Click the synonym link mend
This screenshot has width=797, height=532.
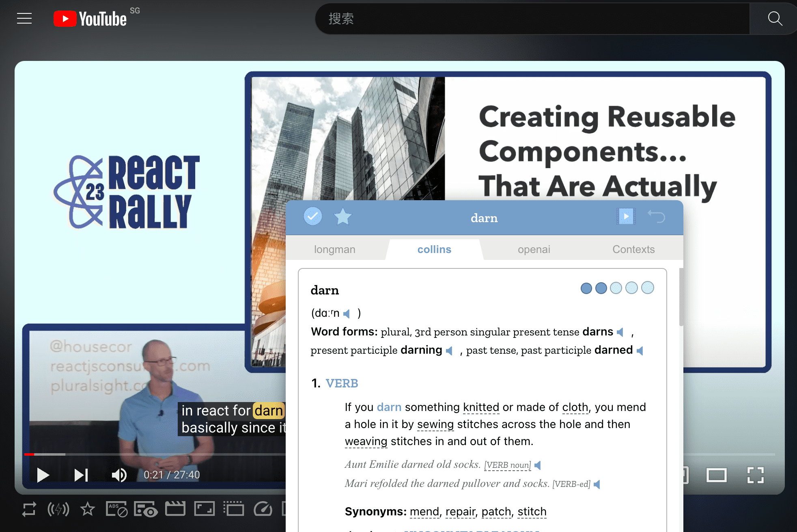424,512
